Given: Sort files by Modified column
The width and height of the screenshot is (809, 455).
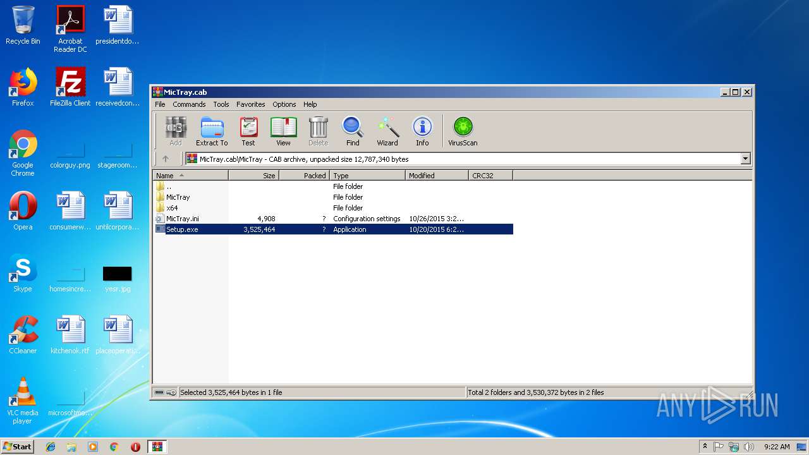Looking at the screenshot, I should click(437, 176).
